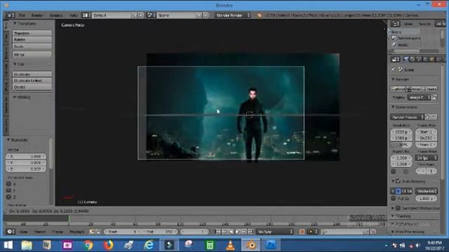This screenshot has width=449, height=252.
Task: Click the Delete button in tool shelf
Action: click(x=32, y=87)
